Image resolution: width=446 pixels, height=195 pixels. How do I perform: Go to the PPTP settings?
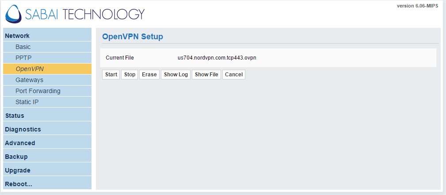coord(23,58)
